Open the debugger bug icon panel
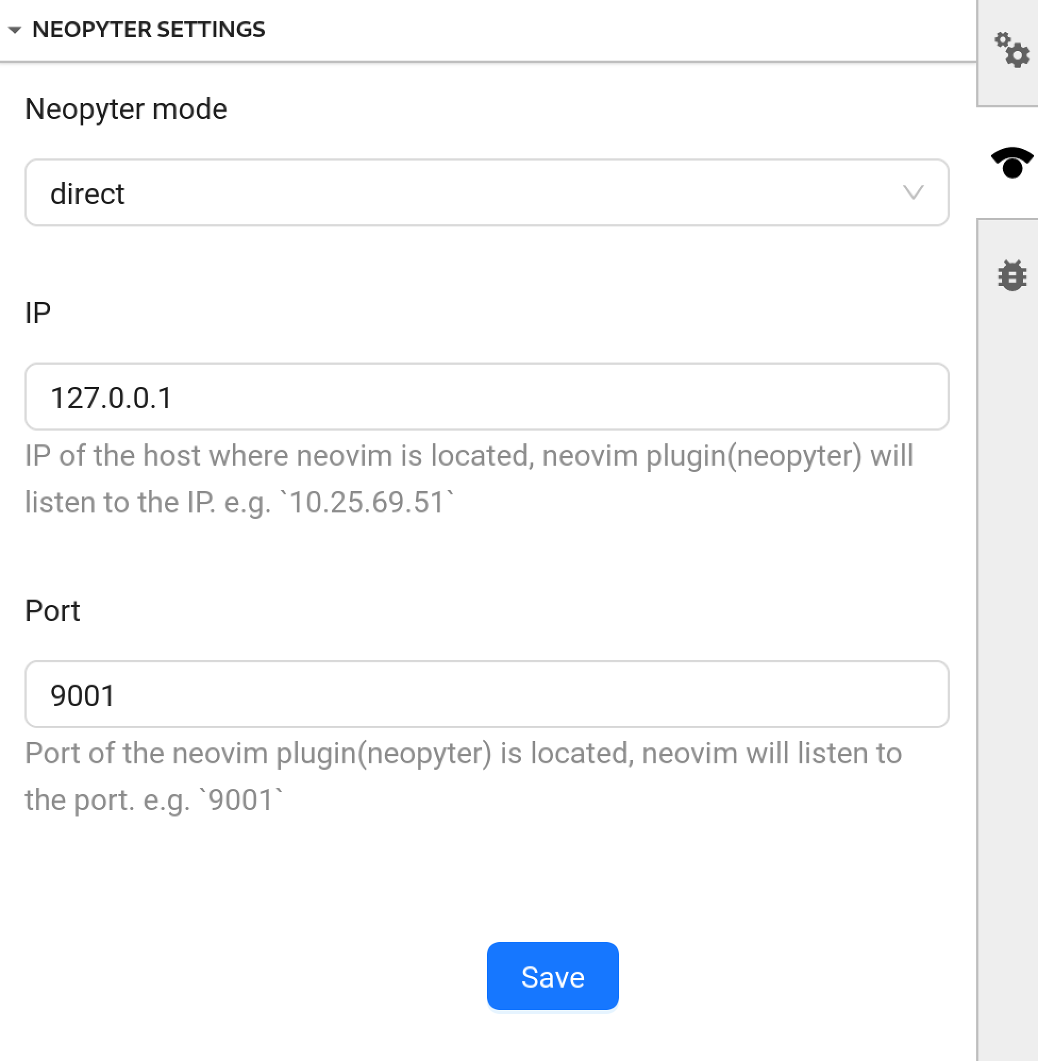The image size is (1038, 1061). 1012,276
